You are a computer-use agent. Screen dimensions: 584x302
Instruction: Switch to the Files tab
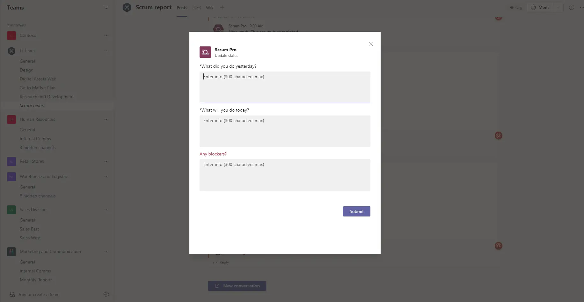[197, 8]
